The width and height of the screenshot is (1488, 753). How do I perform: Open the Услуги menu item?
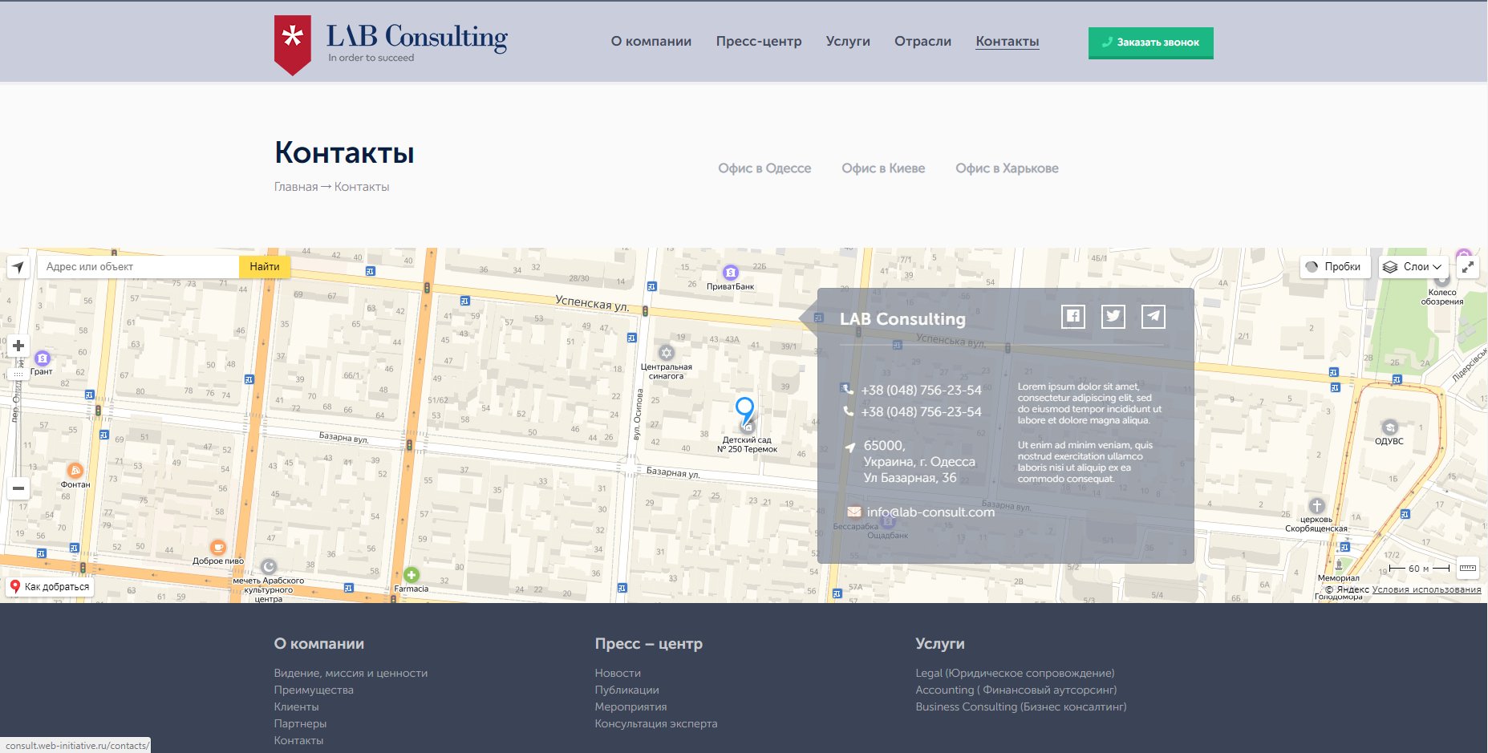pyautogui.click(x=848, y=41)
